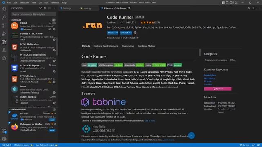262x147 pixels.
Task: Open the Help menu
Action: click(x=64, y=2)
